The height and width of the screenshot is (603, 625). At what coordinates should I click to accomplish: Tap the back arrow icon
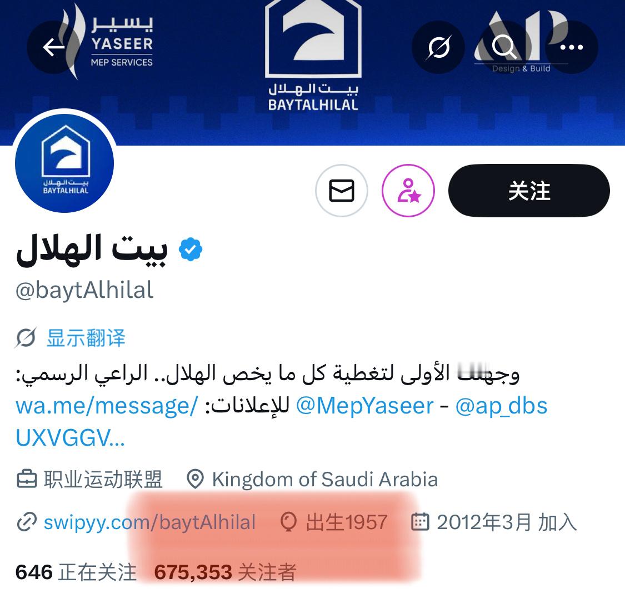[x=53, y=47]
